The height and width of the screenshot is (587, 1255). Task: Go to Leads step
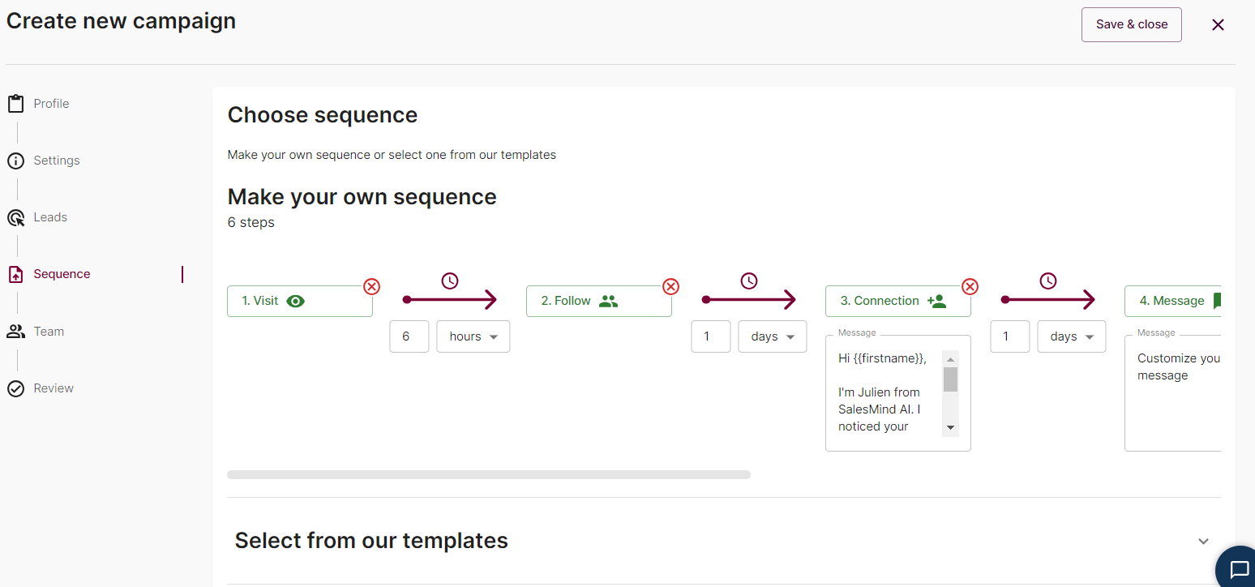[x=50, y=217]
